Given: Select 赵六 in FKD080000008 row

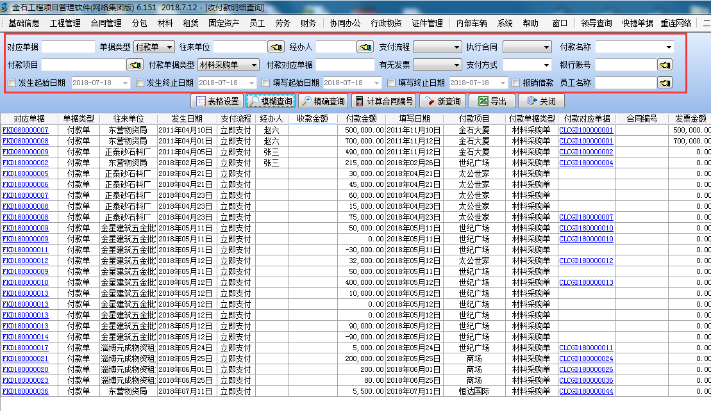Looking at the screenshot, I should click(272, 141).
